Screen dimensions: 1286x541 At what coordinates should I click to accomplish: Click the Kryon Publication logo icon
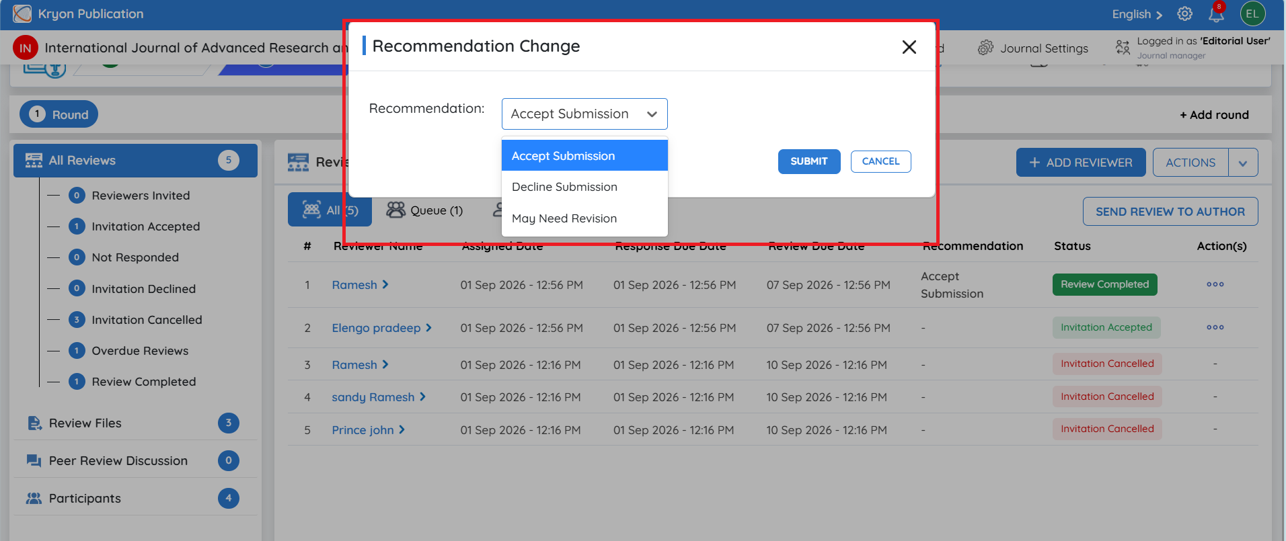tap(22, 14)
